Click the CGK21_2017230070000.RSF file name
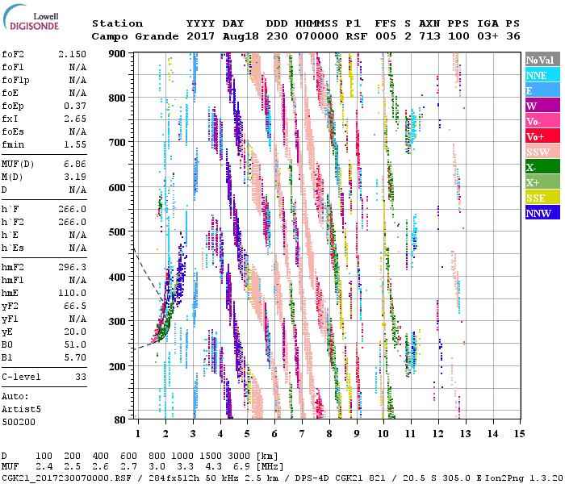 (x=66, y=478)
